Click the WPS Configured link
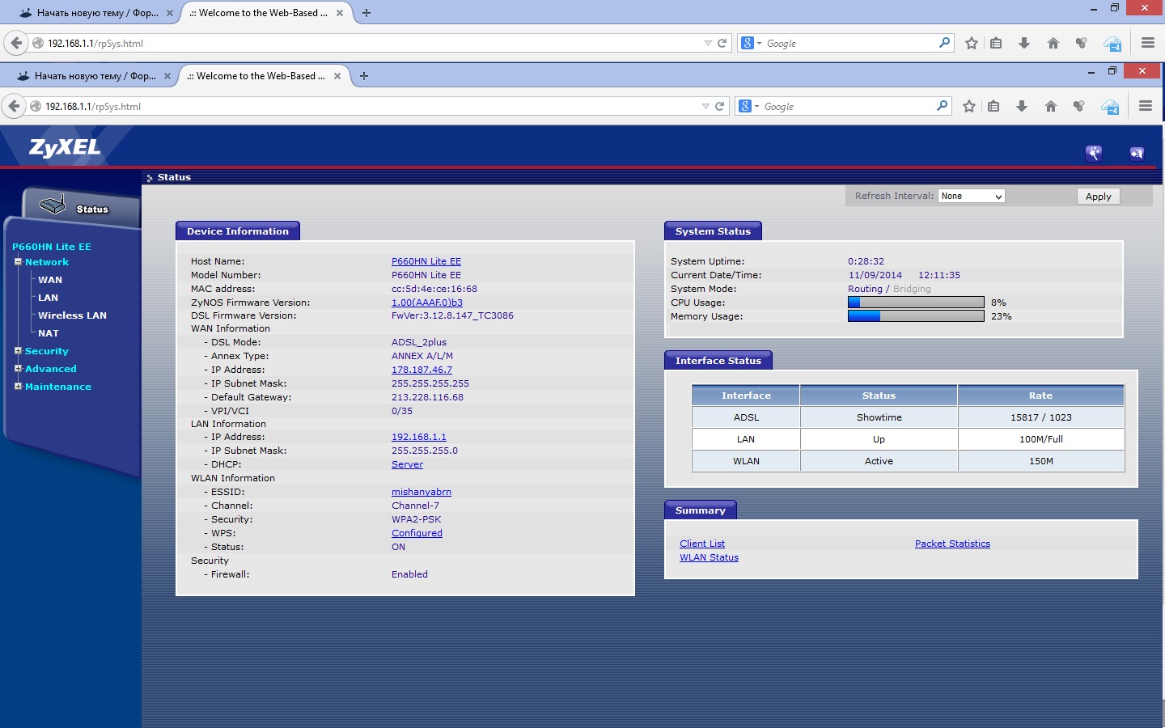Screen dimensions: 1165x728 [x=417, y=533]
